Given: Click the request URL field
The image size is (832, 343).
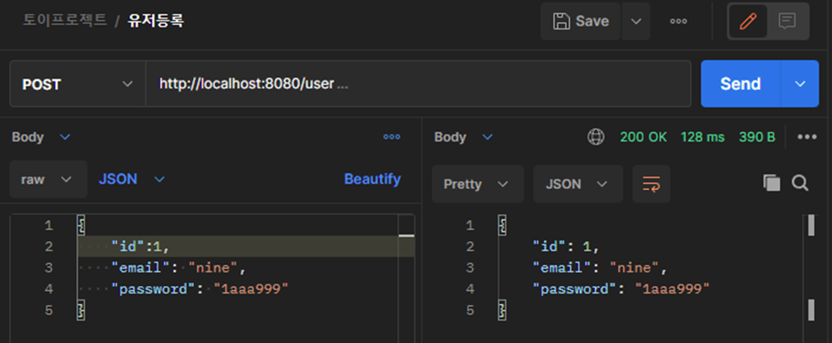Looking at the screenshot, I should coord(418,84).
